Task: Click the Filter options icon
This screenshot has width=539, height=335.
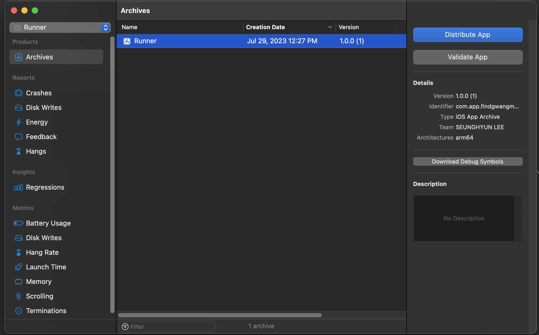Action: (125, 326)
